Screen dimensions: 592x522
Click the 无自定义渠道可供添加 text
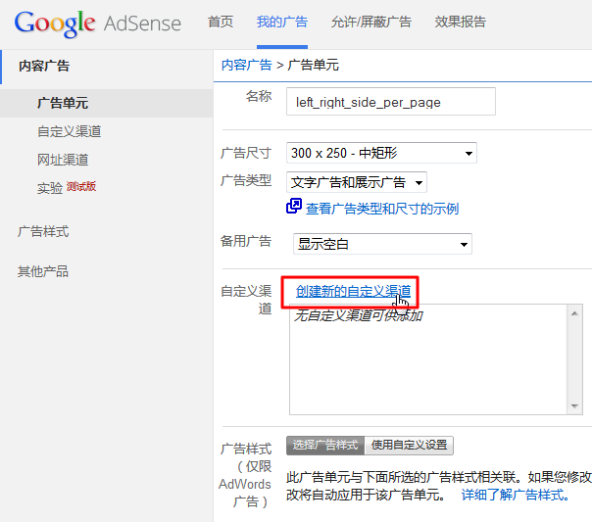coord(359,315)
